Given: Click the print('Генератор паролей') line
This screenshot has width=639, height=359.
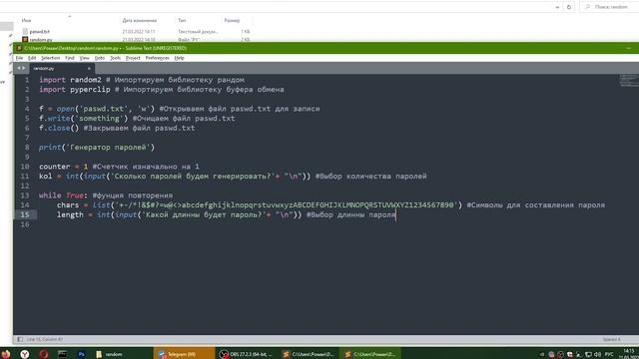Looking at the screenshot, I should (97, 148).
